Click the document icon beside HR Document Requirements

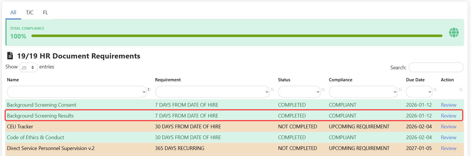(x=10, y=56)
